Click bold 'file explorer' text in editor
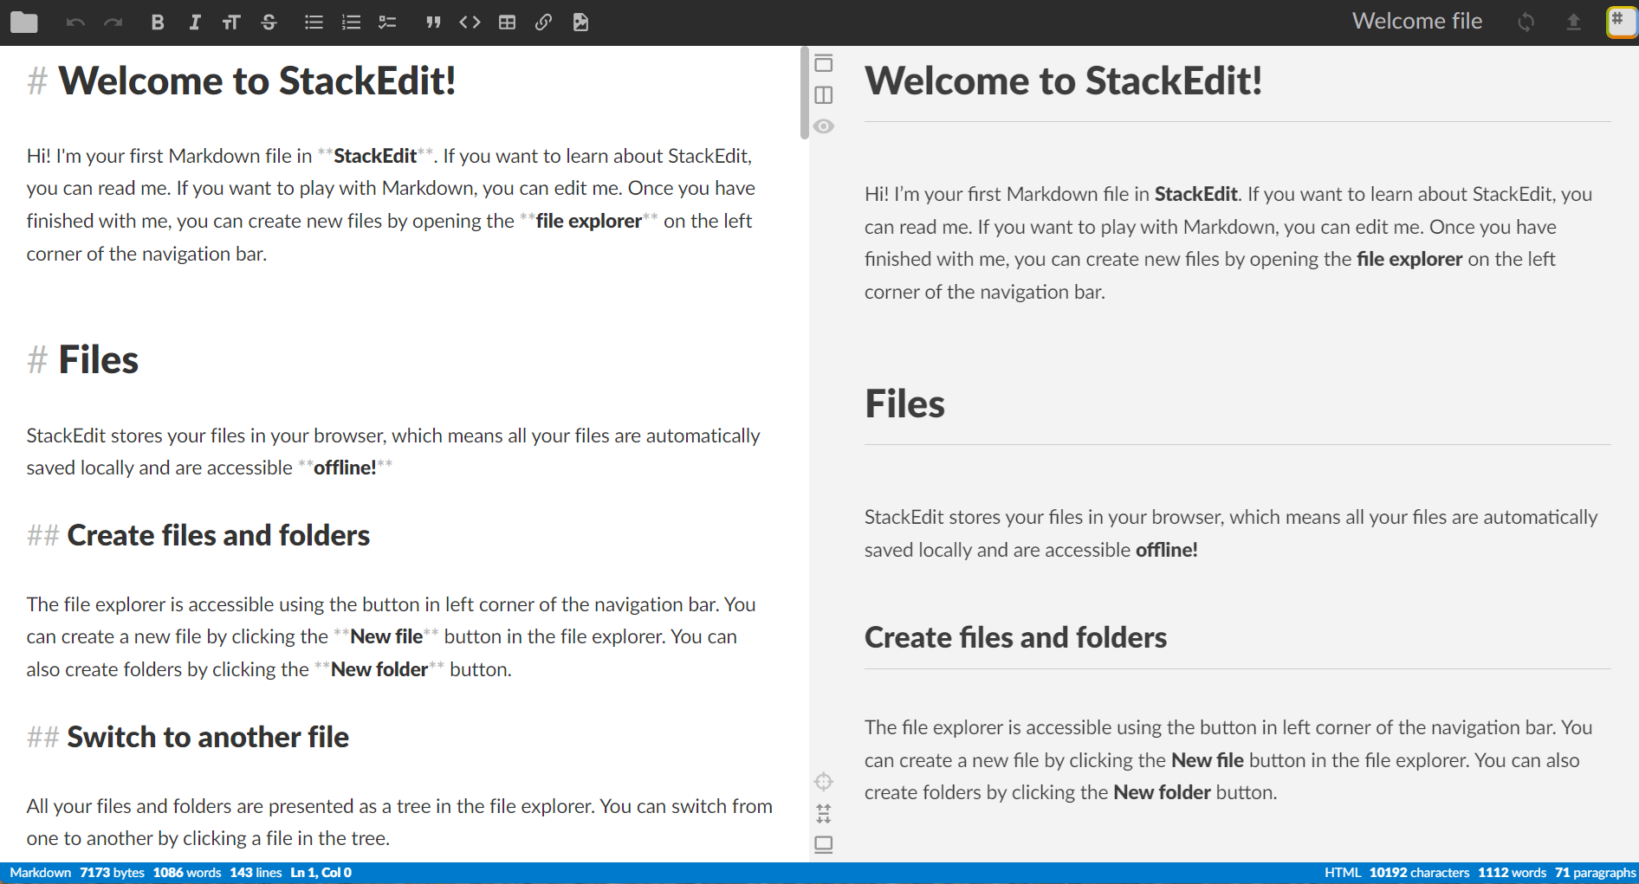The width and height of the screenshot is (1639, 884). coord(589,222)
